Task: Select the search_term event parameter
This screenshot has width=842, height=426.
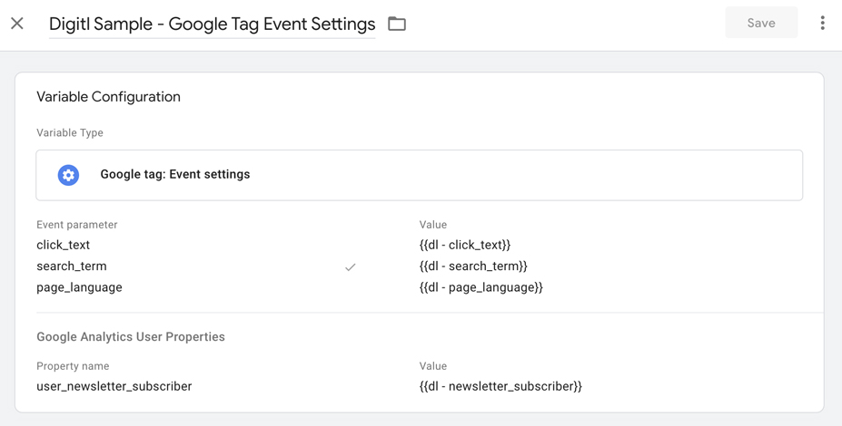Action: click(72, 266)
